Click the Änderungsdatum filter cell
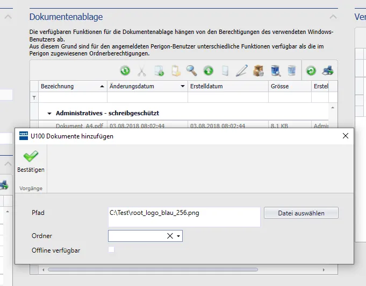Screen dimensions: 366x286 coord(147,97)
